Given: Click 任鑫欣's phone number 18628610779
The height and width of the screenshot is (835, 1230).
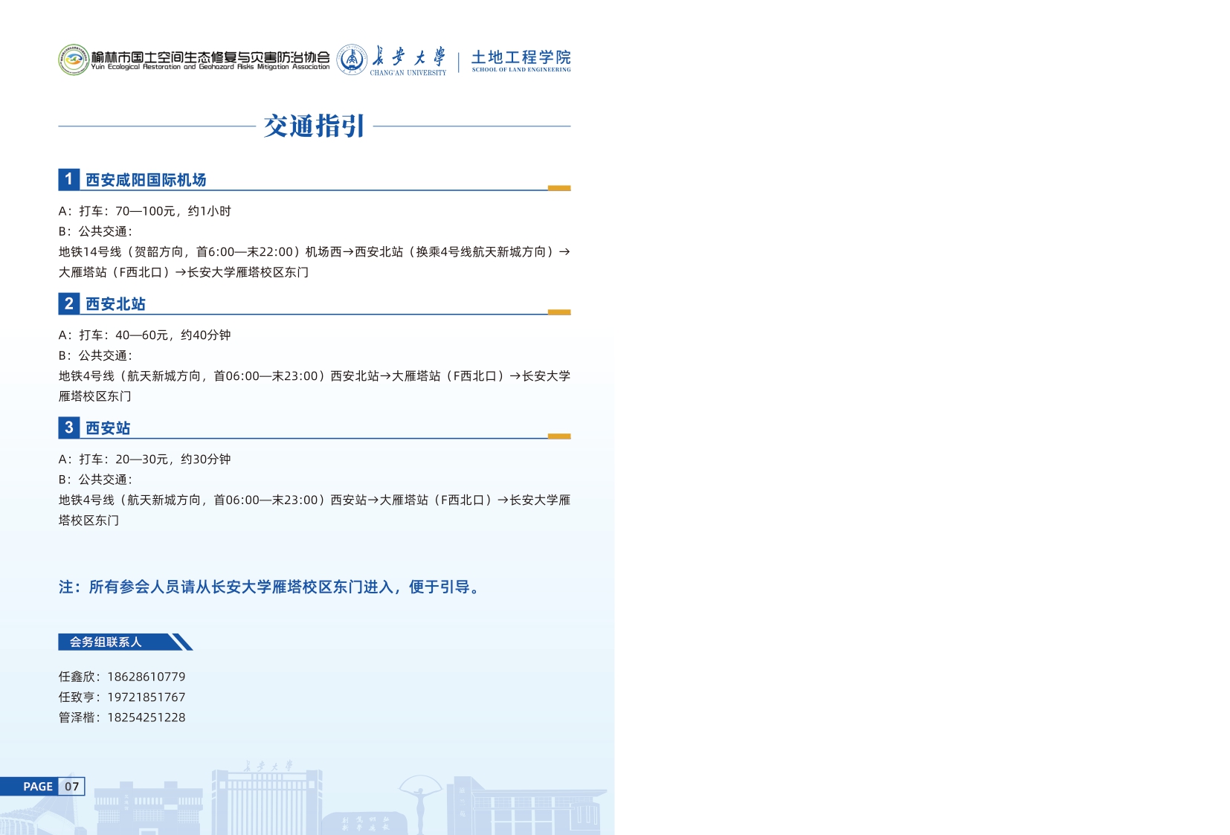Looking at the screenshot, I should pos(146,677).
